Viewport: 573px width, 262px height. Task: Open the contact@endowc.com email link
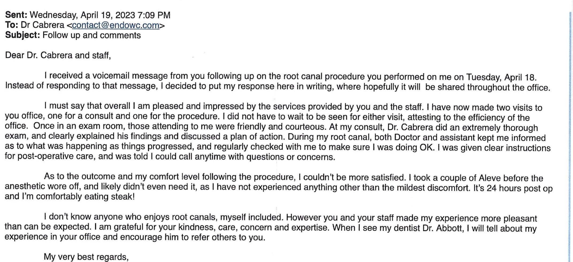116,25
